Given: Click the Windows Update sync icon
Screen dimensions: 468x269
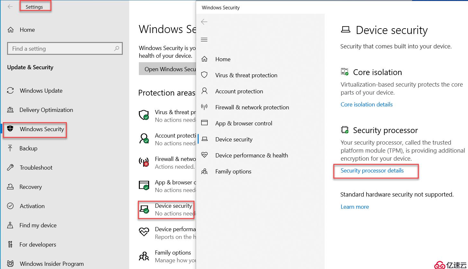Looking at the screenshot, I should (x=10, y=91).
